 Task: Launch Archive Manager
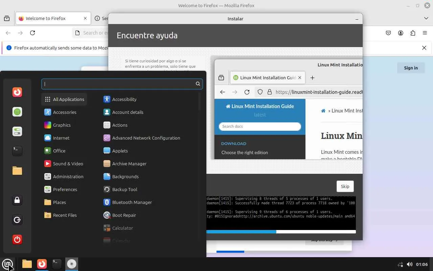pyautogui.click(x=149, y=164)
